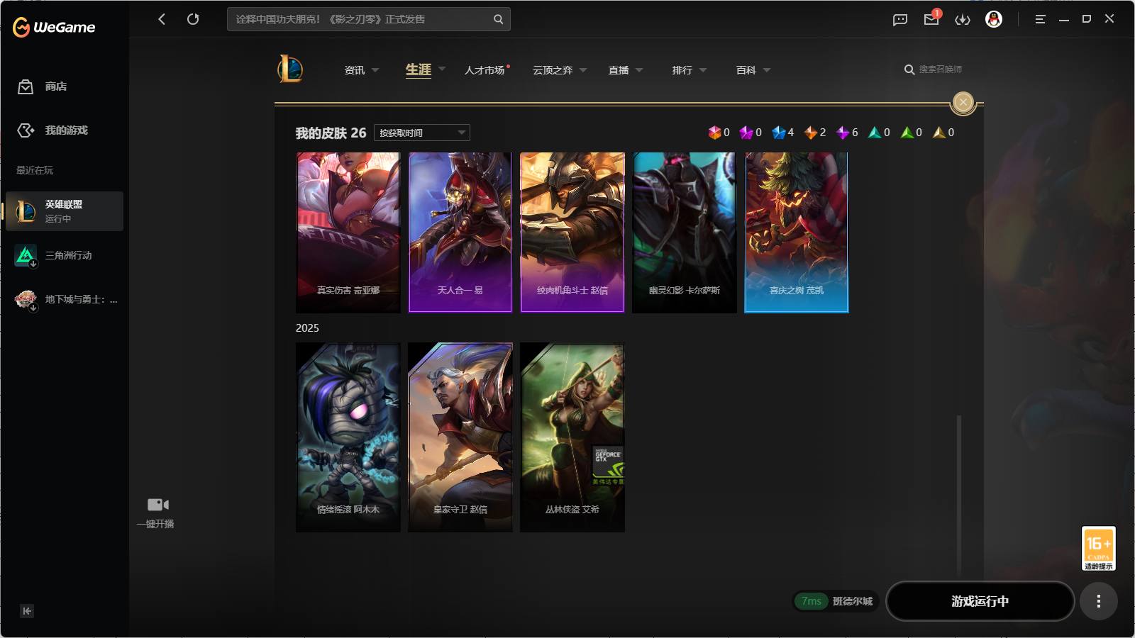This screenshot has width=1135, height=638.
Task: Open the 绞肉机角斗士 赵信 skin card
Action: tap(572, 233)
